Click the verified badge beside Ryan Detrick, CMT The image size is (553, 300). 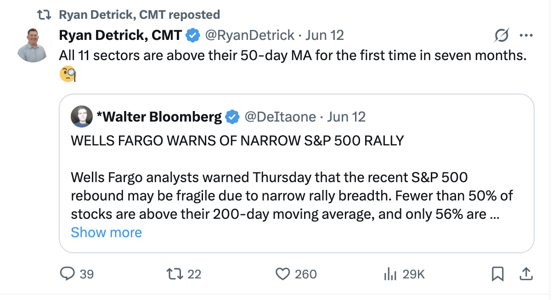tap(192, 35)
